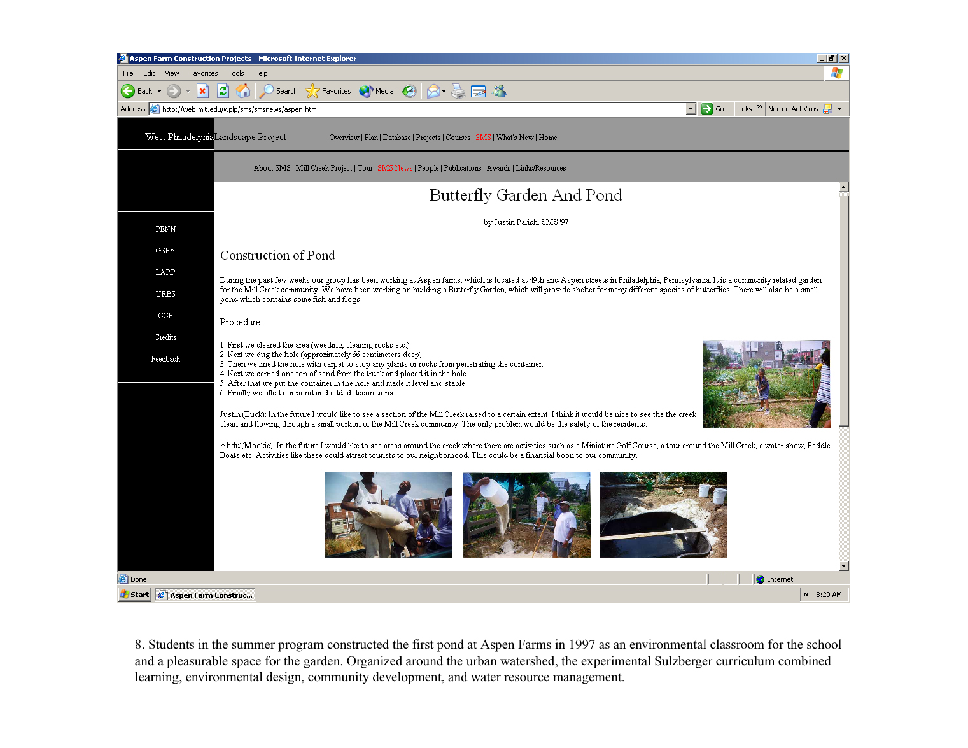Click the Start button

(135, 595)
